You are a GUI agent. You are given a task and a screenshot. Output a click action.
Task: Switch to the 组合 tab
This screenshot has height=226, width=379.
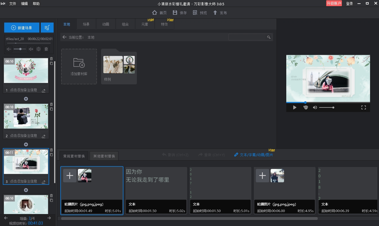(x=125, y=24)
